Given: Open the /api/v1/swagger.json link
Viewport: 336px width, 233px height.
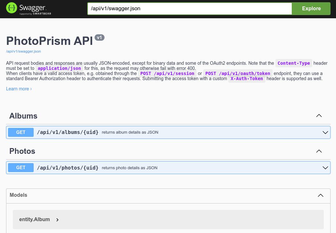Looking at the screenshot, I should 23,51.
